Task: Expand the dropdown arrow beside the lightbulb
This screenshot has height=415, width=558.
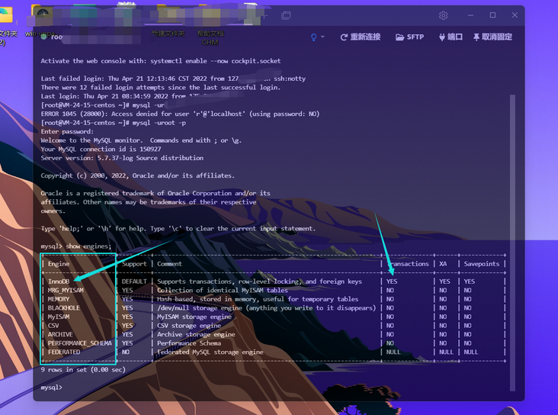Action: [x=322, y=37]
